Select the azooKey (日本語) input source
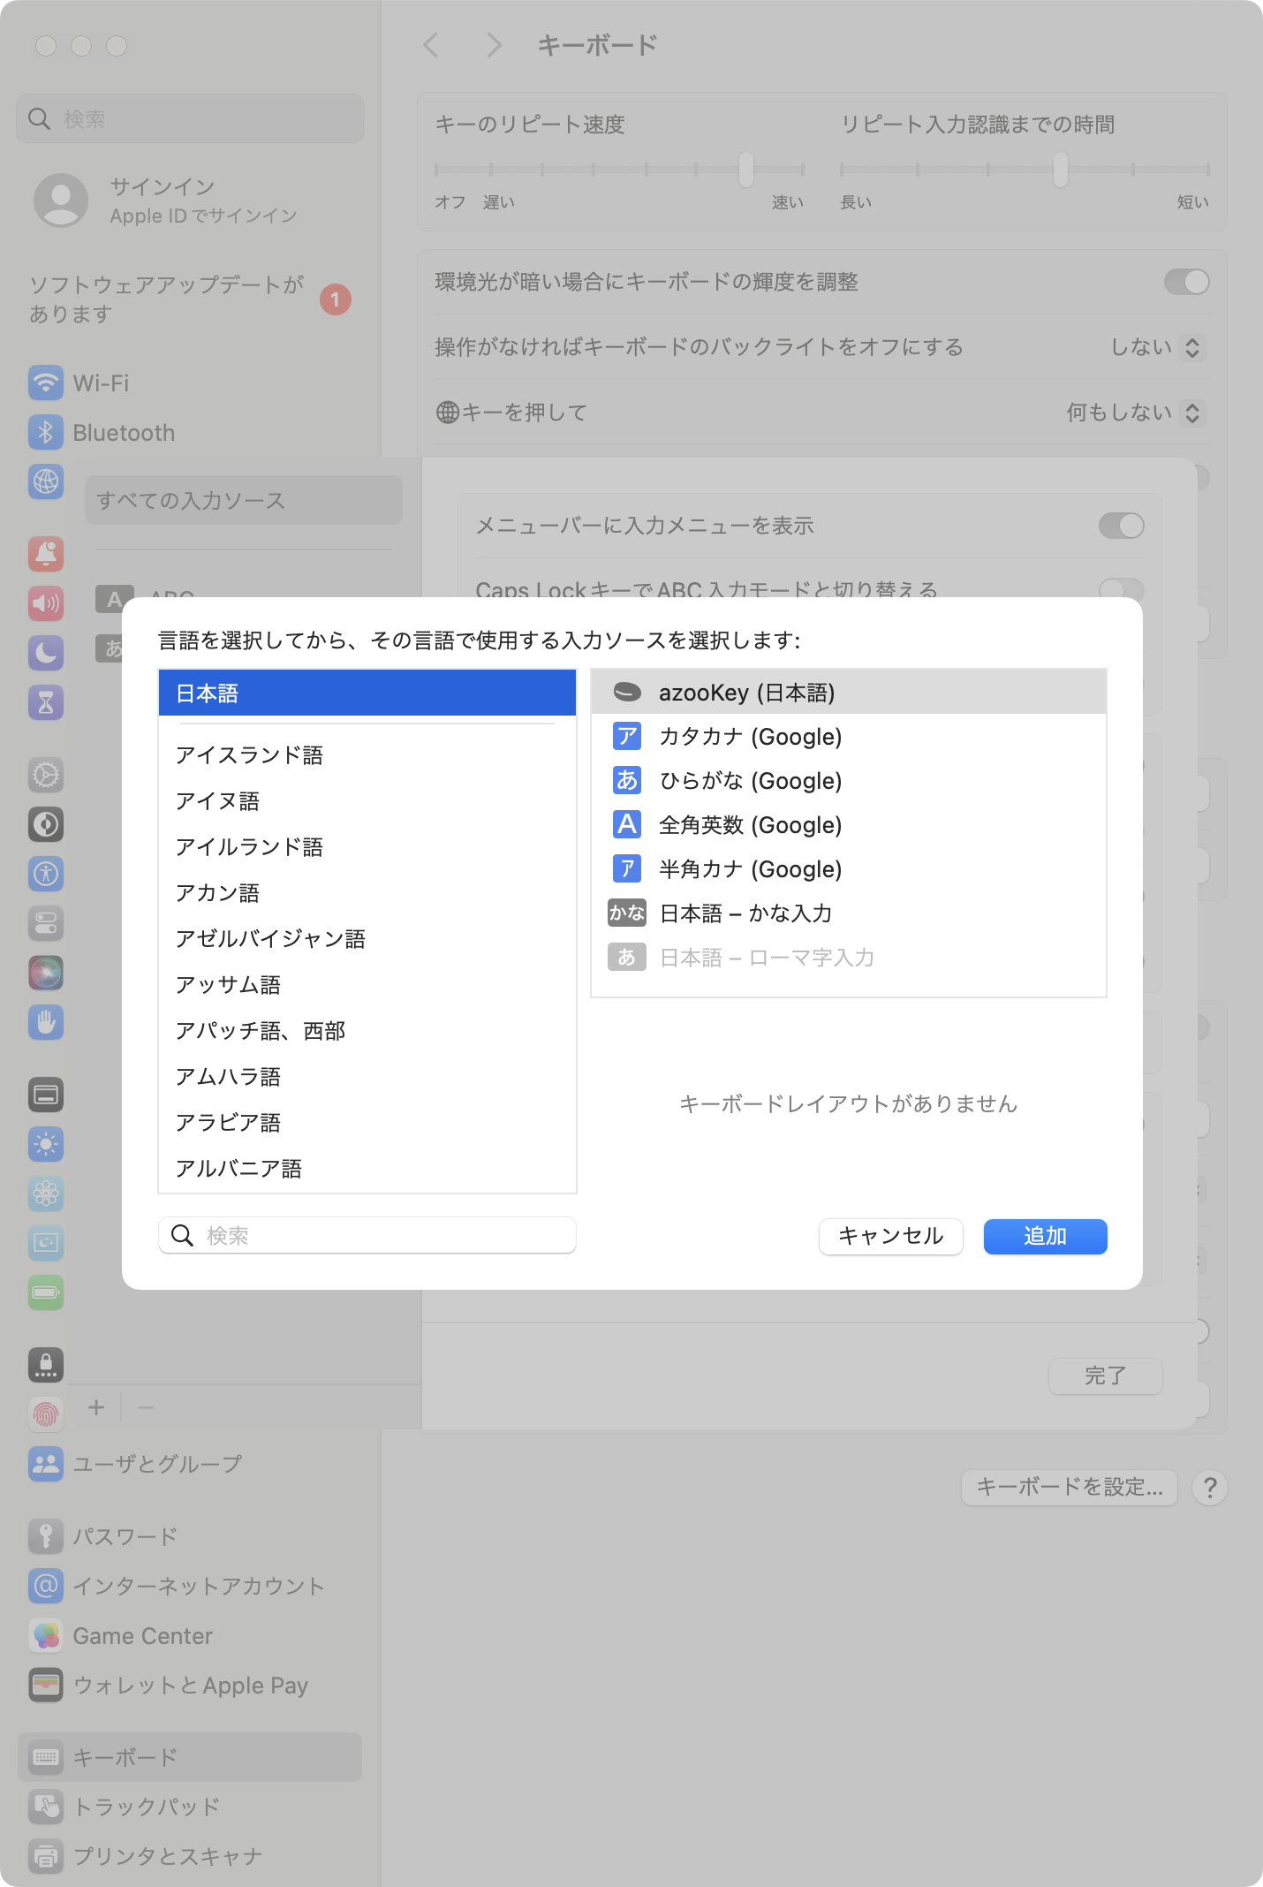Viewport: 1263px width, 1887px height. 848,693
